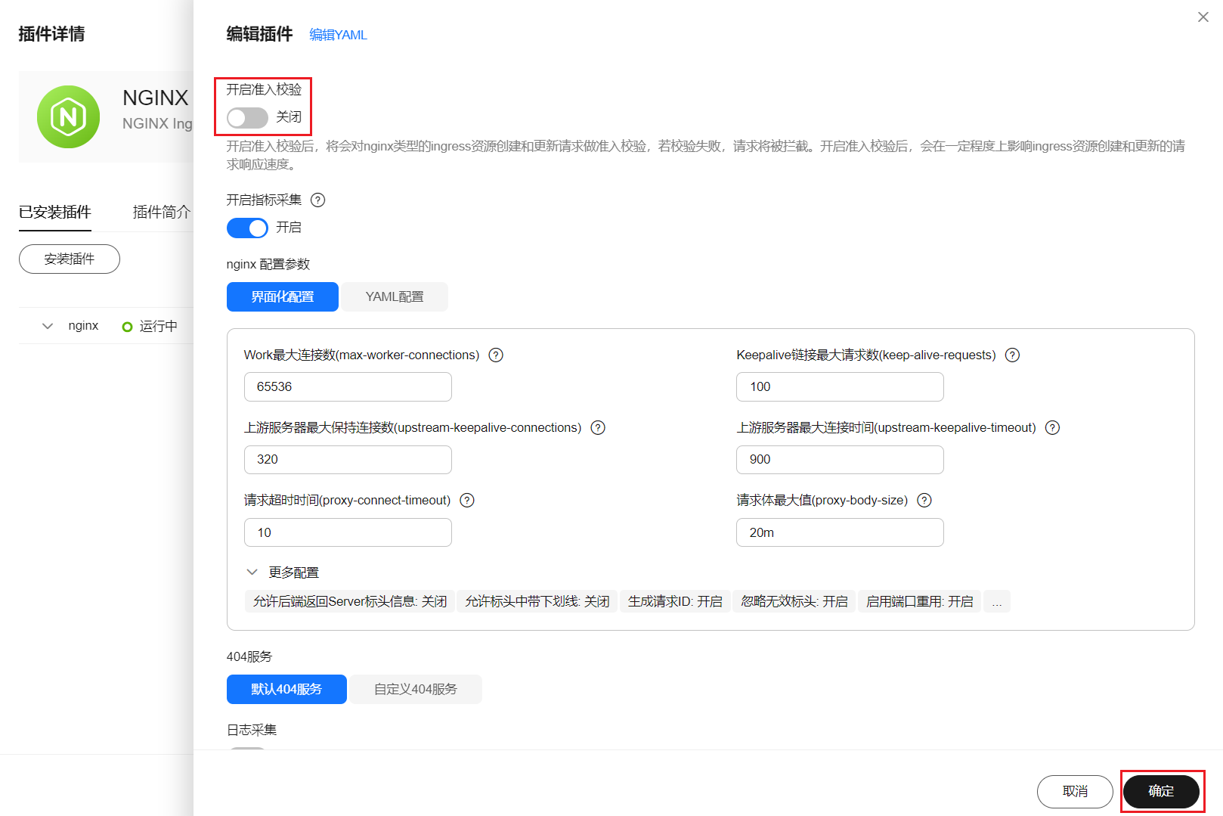Show help for max-worker-connections
This screenshot has width=1223, height=816.
tap(496, 355)
